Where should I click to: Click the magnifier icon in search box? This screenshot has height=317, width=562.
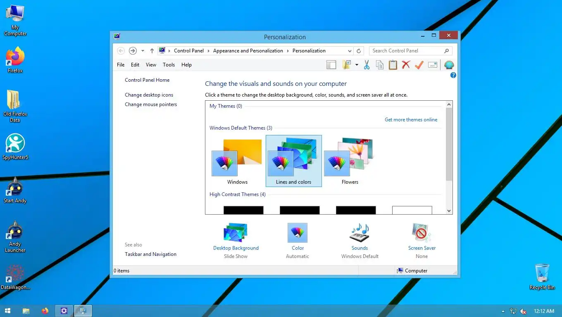446,51
